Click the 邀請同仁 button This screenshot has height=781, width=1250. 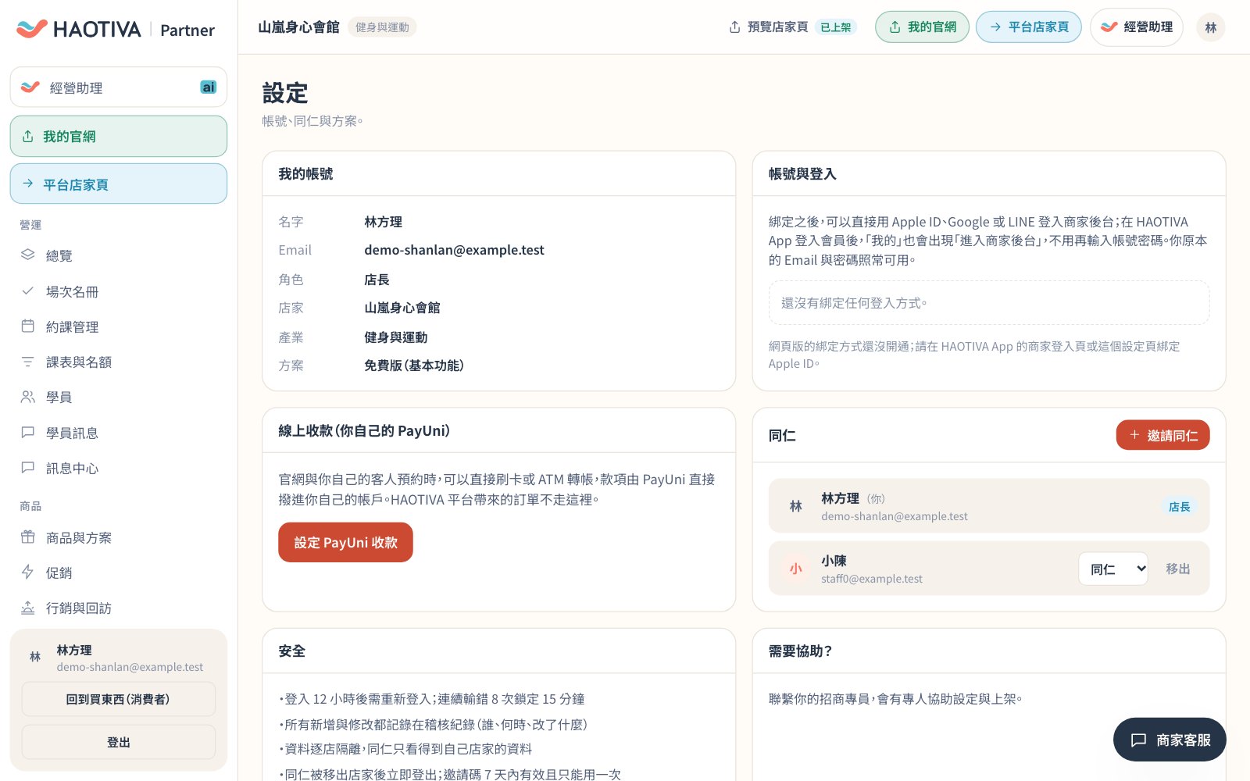(1162, 435)
